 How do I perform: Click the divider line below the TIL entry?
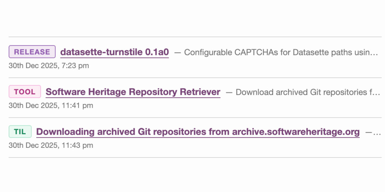pos(193,156)
